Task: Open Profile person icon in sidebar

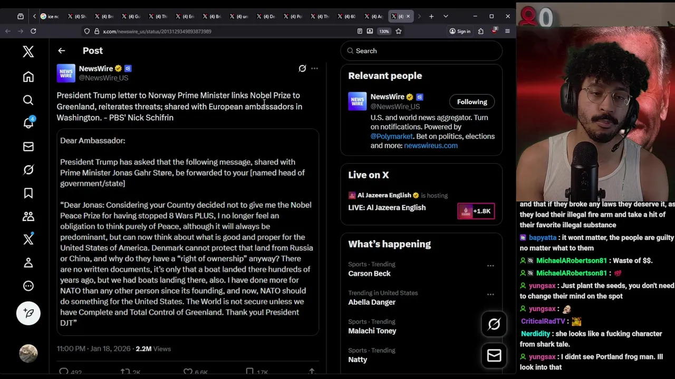Action: pyautogui.click(x=28, y=263)
